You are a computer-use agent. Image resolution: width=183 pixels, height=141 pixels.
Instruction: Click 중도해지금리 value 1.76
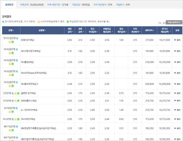[121, 101]
